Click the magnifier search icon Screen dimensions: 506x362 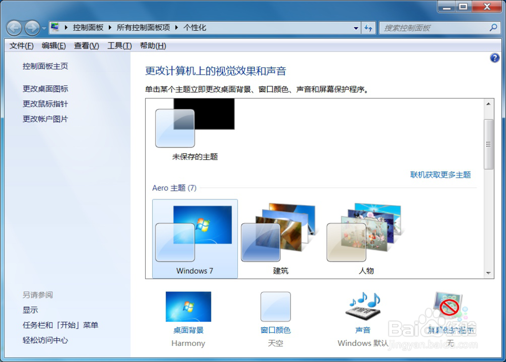[x=493, y=28]
